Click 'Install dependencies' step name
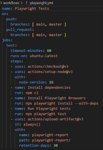 [49, 88]
